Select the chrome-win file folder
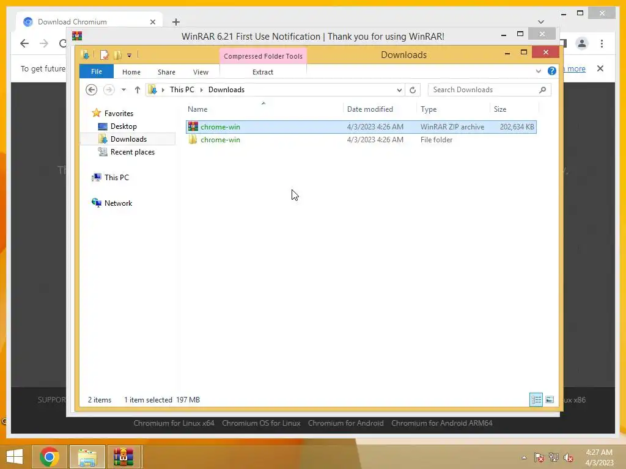The image size is (626, 469). pos(361,140)
